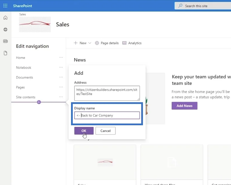This screenshot has width=231, height=185.
Task: Click the Sales site title
Action: pos(62,25)
